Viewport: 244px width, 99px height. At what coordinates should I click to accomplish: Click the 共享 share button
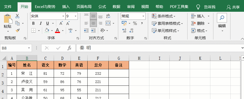(233, 7)
